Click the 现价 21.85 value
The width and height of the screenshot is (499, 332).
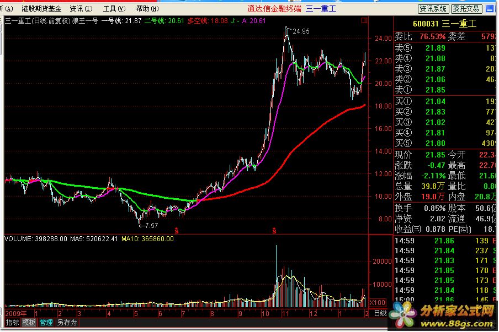pyautogui.click(x=436, y=155)
